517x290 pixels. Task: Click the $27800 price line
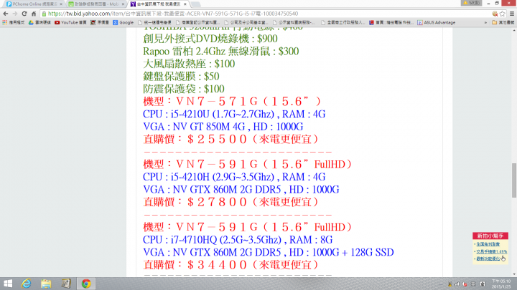(x=230, y=202)
